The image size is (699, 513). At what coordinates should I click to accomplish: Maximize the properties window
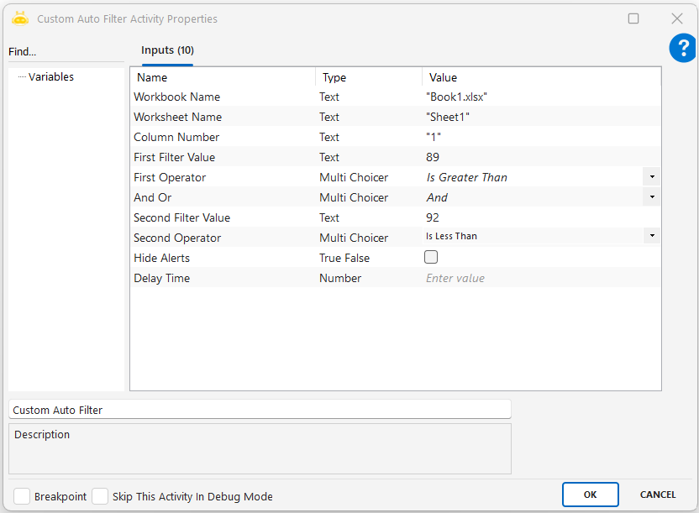[633, 18]
